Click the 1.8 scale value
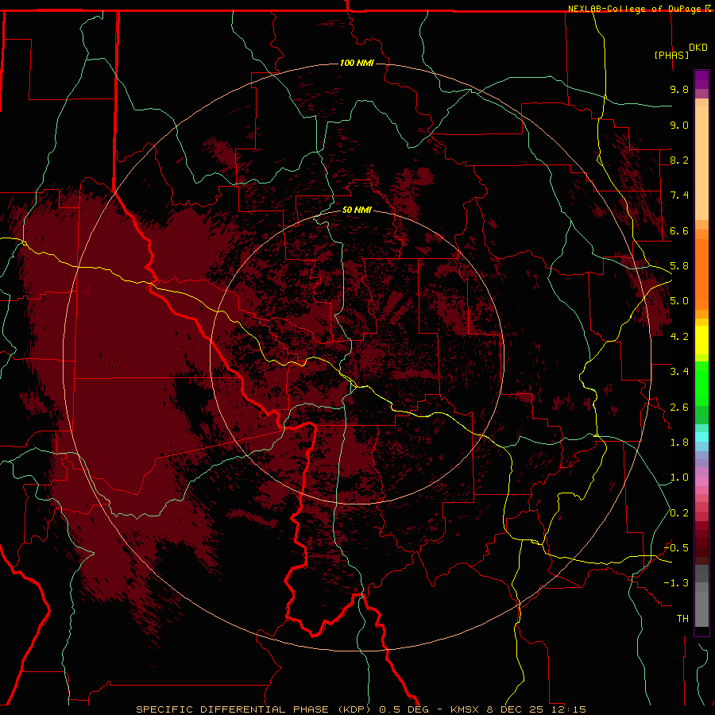 679,443
